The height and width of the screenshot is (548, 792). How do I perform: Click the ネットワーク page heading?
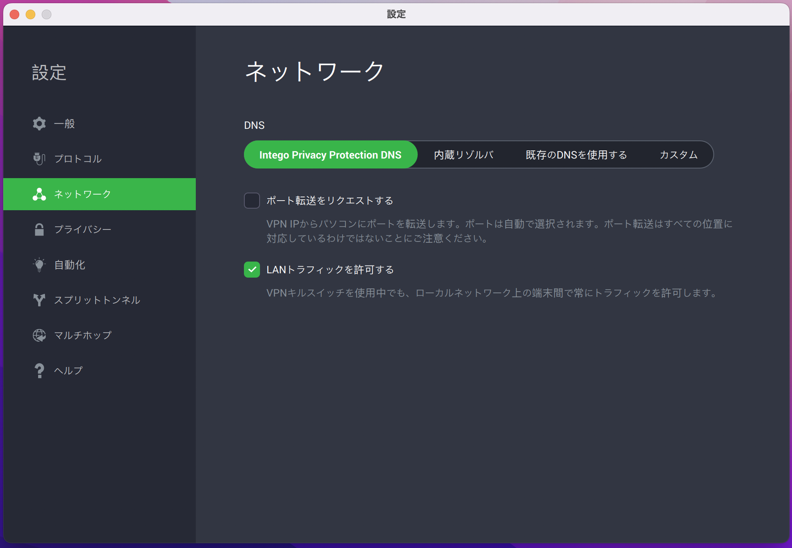coord(315,71)
